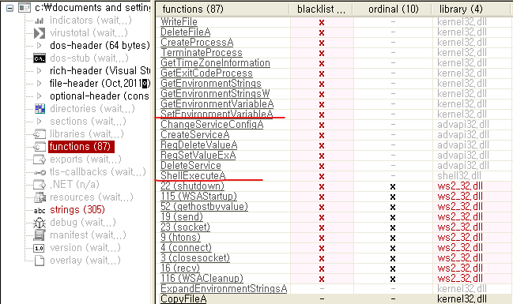Image resolution: width=513 pixels, height=304 pixels.
Task: Click the exports icon
Action: tap(40, 160)
